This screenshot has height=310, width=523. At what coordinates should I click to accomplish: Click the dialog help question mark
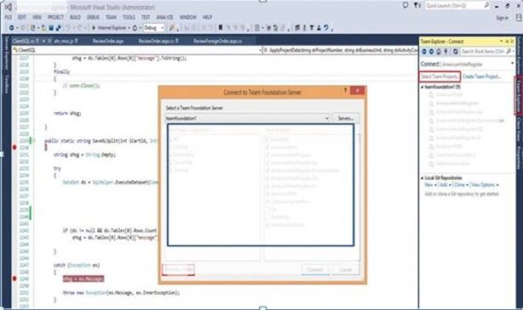coord(345,91)
